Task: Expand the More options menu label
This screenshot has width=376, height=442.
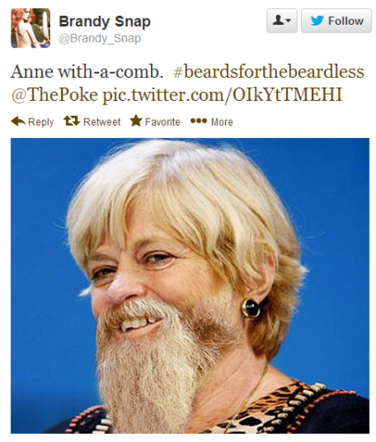Action: 222,122
